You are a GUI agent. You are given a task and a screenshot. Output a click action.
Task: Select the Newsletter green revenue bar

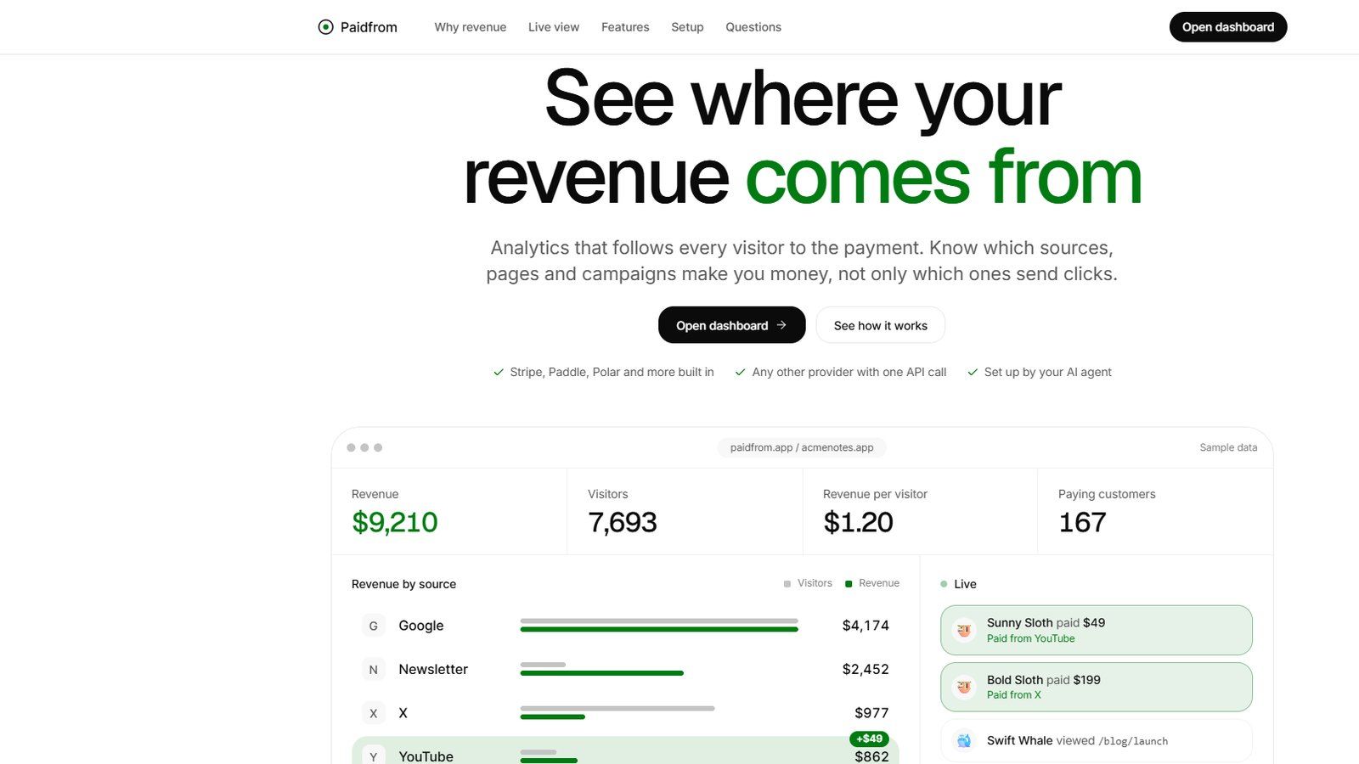click(x=601, y=673)
